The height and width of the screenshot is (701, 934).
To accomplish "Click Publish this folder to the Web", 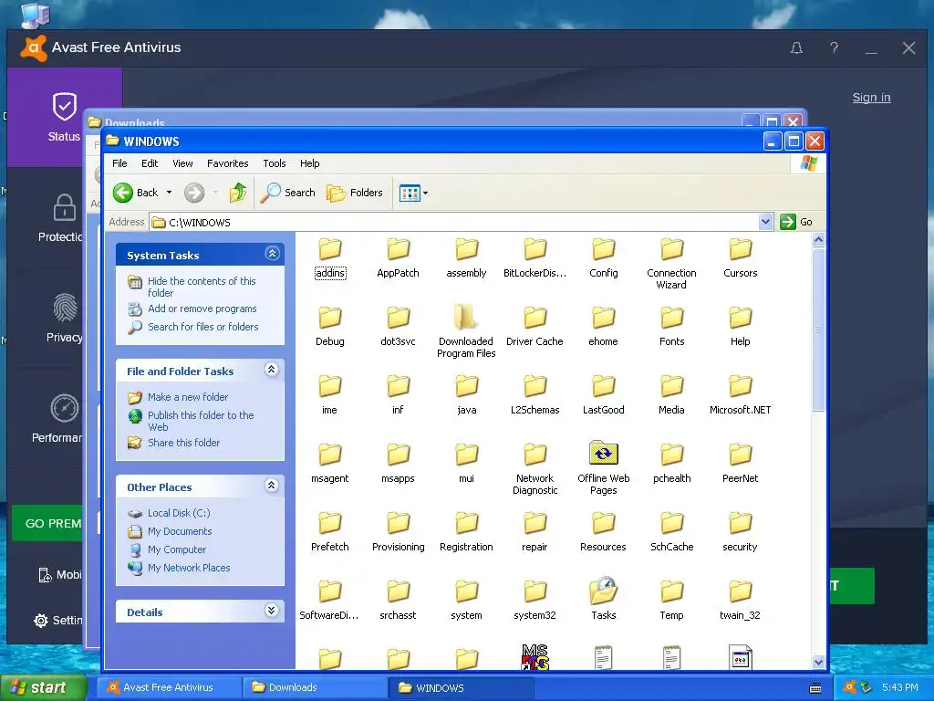I will [x=201, y=421].
